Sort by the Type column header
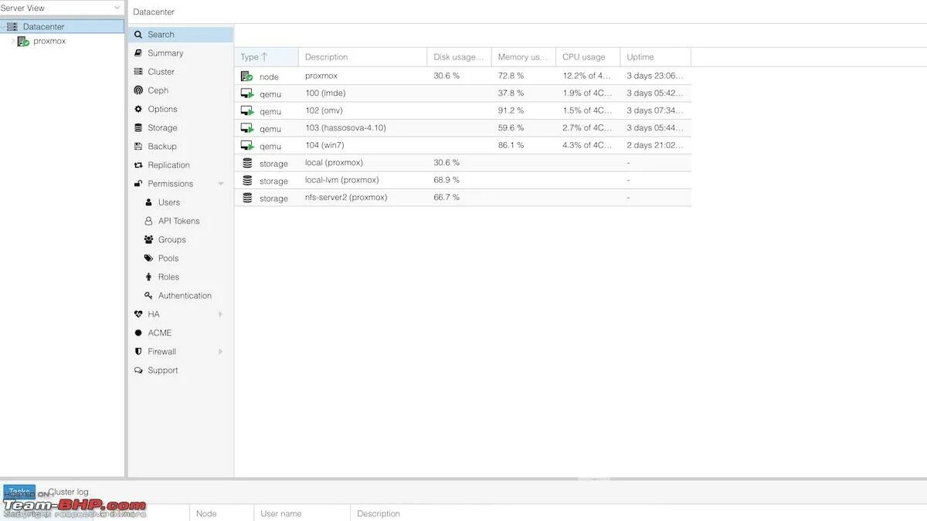The width and height of the screenshot is (927, 521). click(x=267, y=57)
